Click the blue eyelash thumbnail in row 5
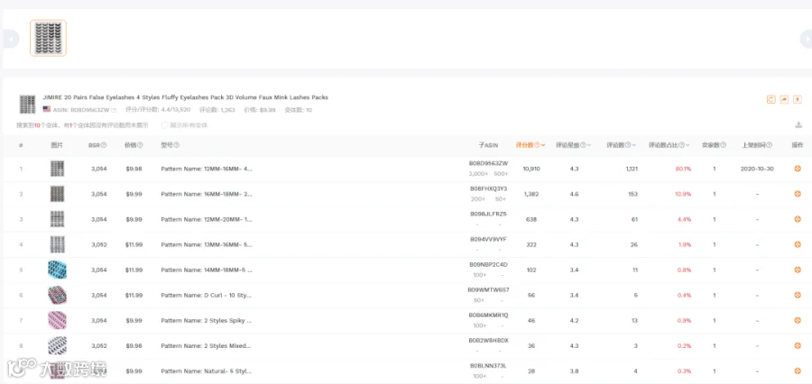This screenshot has width=812, height=384. [x=57, y=270]
